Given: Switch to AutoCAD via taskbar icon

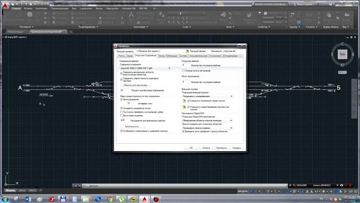Looking at the screenshot, I should [145, 199].
